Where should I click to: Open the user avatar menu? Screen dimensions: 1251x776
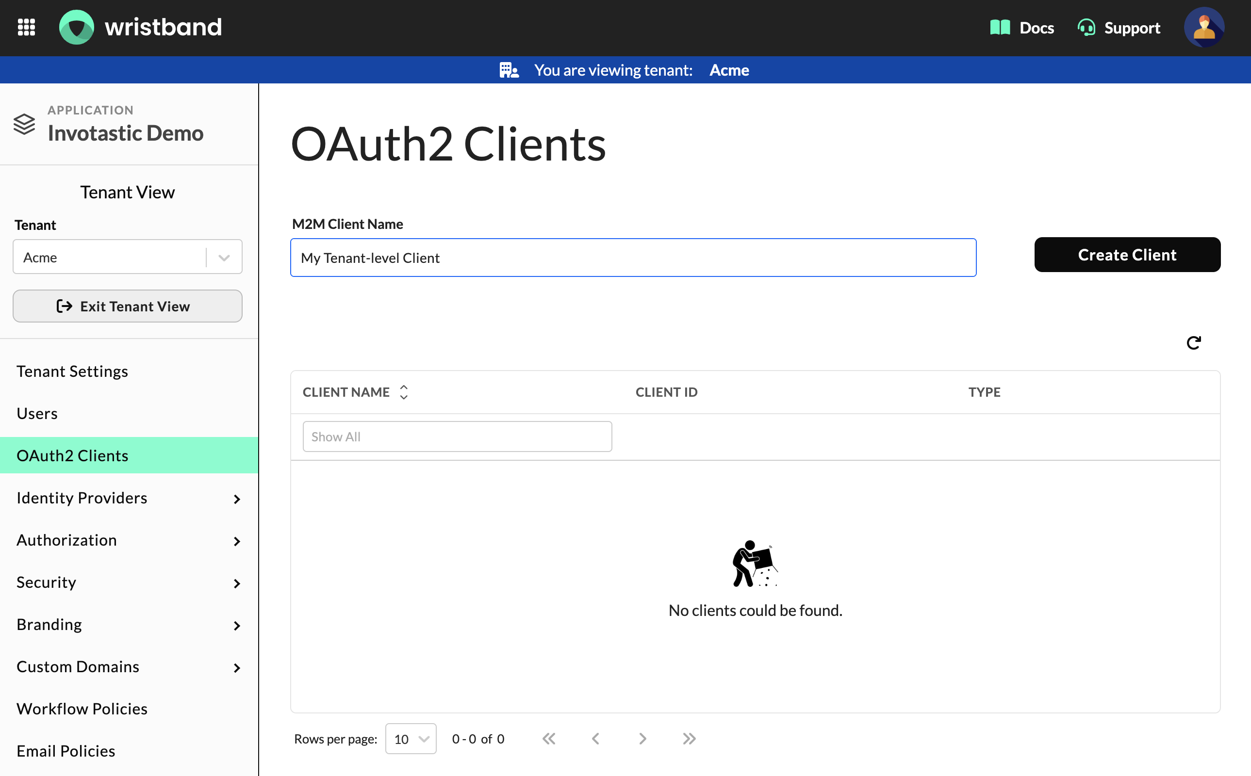[x=1204, y=27]
